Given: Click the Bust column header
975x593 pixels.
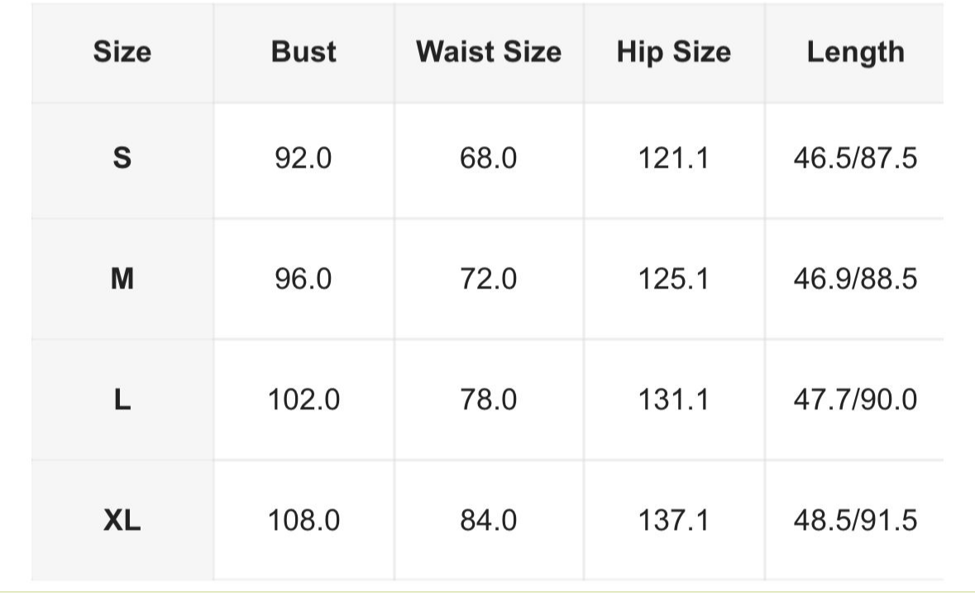Looking at the screenshot, I should 303,51.
